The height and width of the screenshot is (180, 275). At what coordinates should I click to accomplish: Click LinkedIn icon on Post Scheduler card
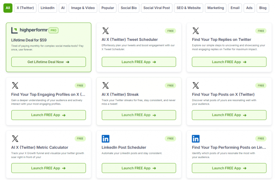(x=106, y=139)
